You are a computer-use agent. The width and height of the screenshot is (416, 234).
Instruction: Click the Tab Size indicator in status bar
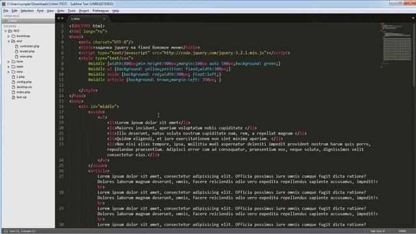coord(377,231)
